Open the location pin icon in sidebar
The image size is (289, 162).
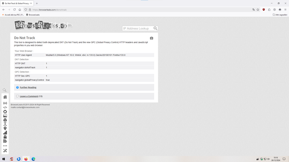5,128
